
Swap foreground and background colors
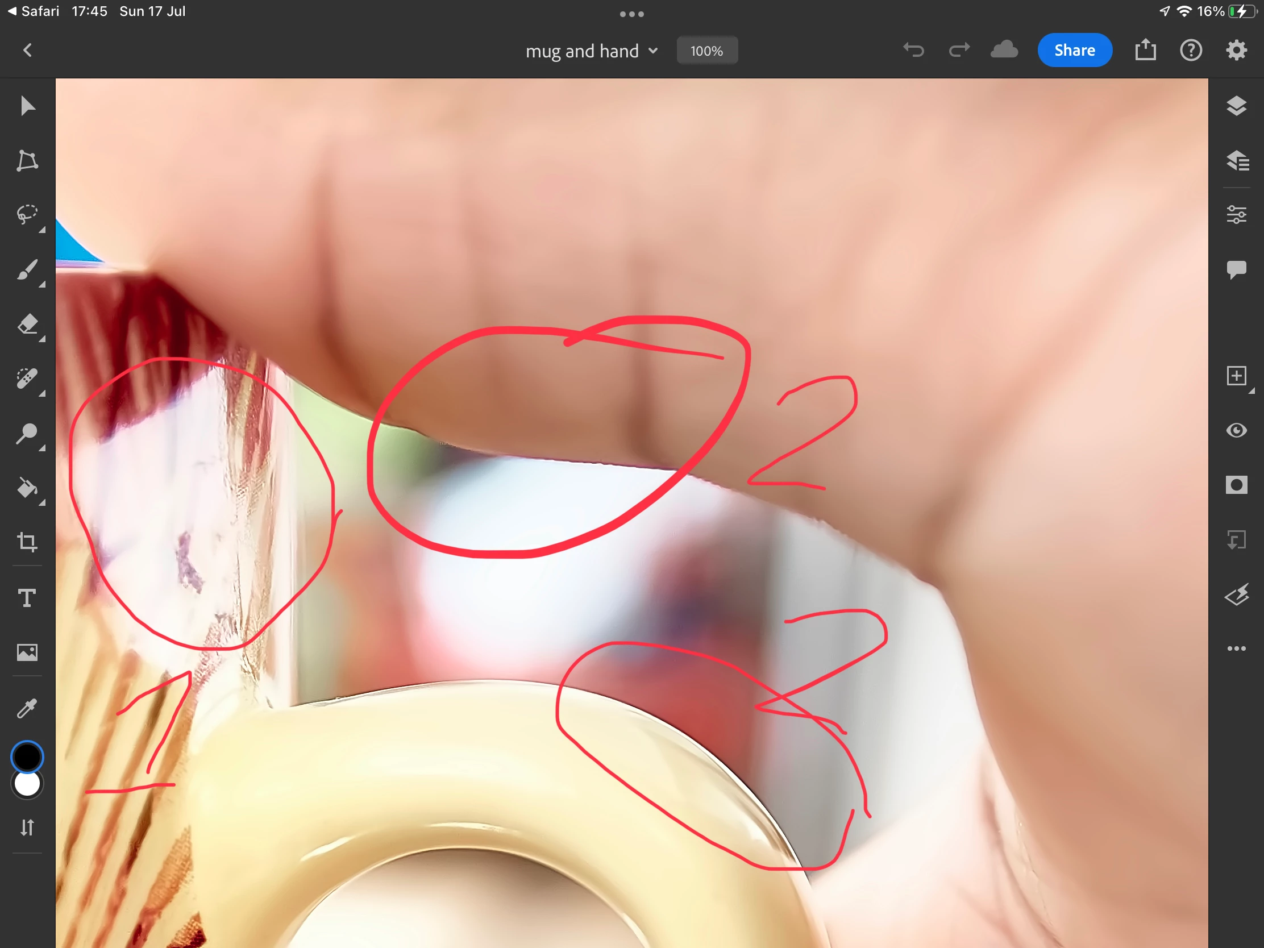coord(27,828)
